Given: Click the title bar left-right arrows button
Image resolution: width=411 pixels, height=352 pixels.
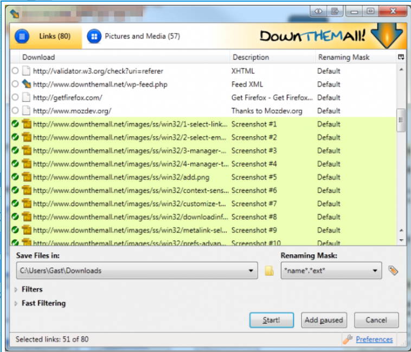Looking at the screenshot, I should pyautogui.click(x=318, y=11).
